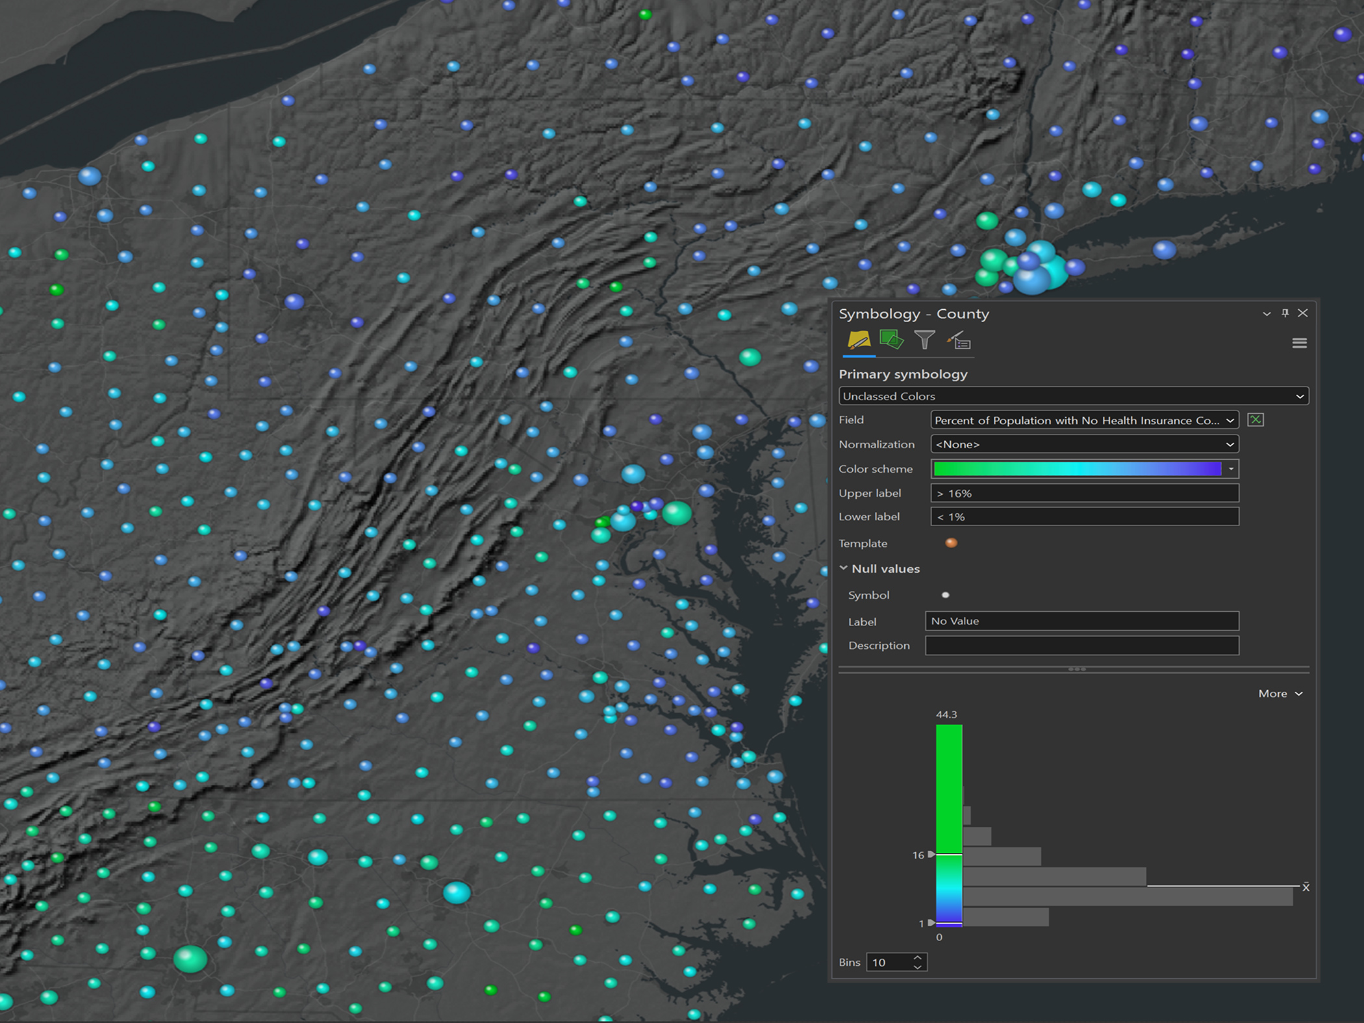Select the Primary symbology brush icon
The image size is (1364, 1023).
861,340
